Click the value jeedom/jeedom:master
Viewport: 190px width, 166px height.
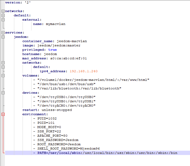[x=59, y=46]
